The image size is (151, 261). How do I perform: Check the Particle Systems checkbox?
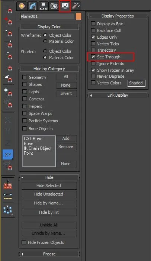[25, 121]
